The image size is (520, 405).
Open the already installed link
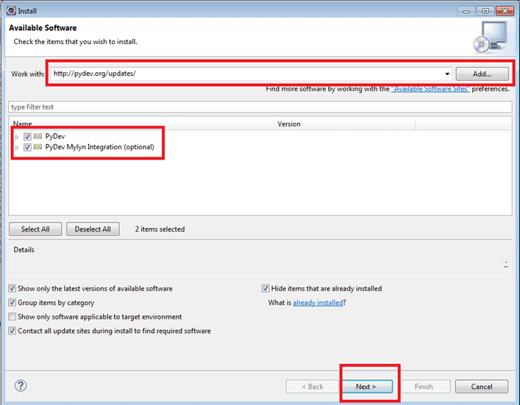click(x=318, y=303)
